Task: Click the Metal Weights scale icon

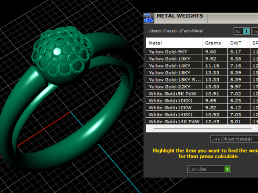Action: pos(149,18)
